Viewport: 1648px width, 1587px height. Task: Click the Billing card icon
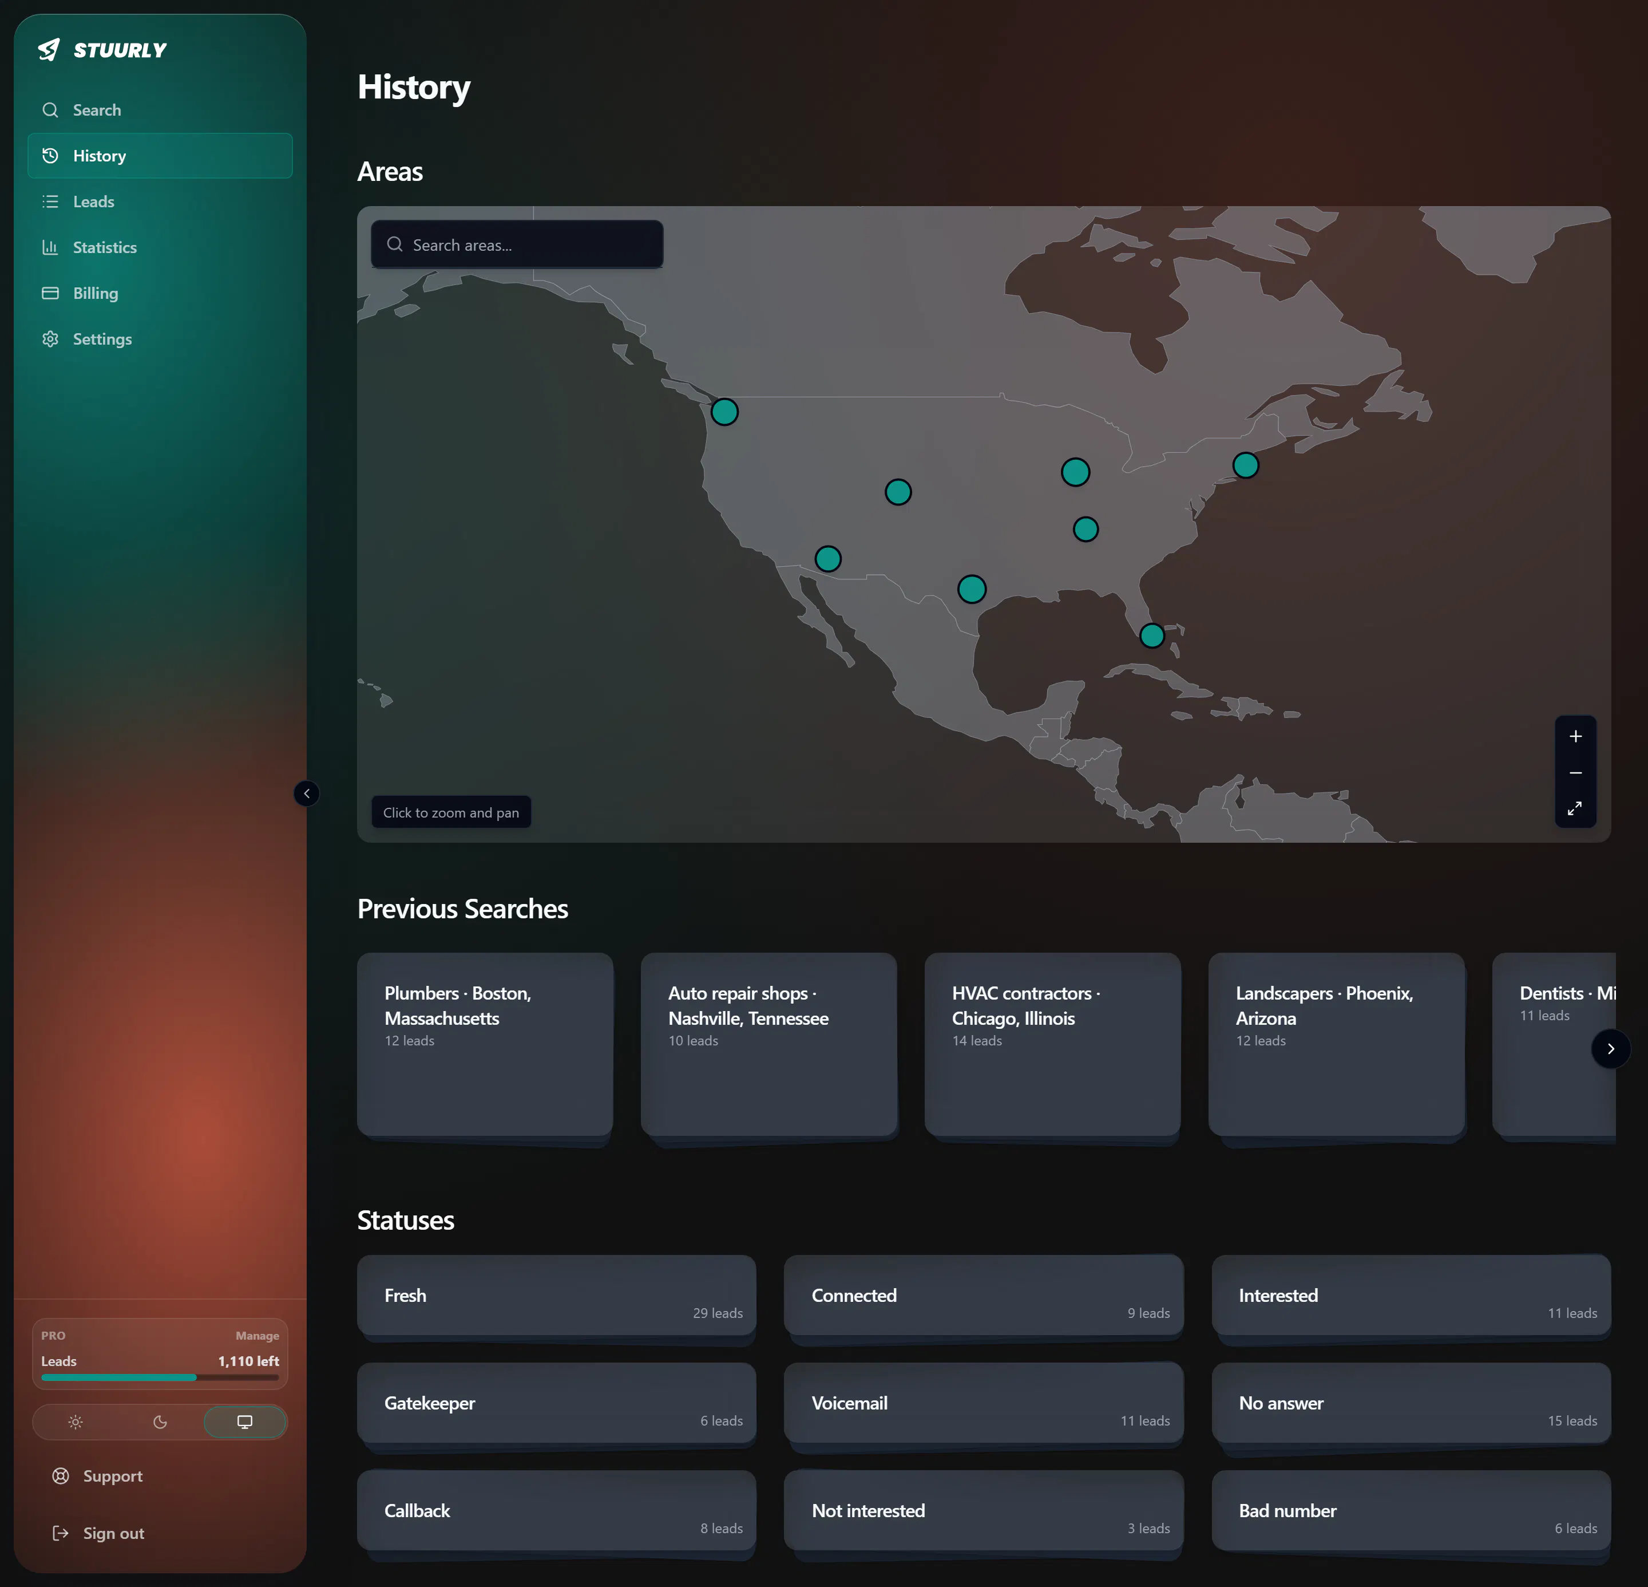[50, 294]
